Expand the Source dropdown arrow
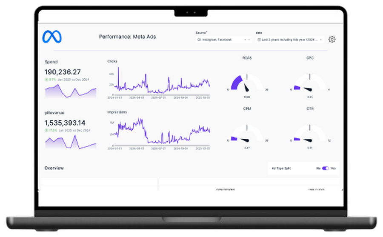The width and height of the screenshot is (383, 237). pyautogui.click(x=249, y=40)
